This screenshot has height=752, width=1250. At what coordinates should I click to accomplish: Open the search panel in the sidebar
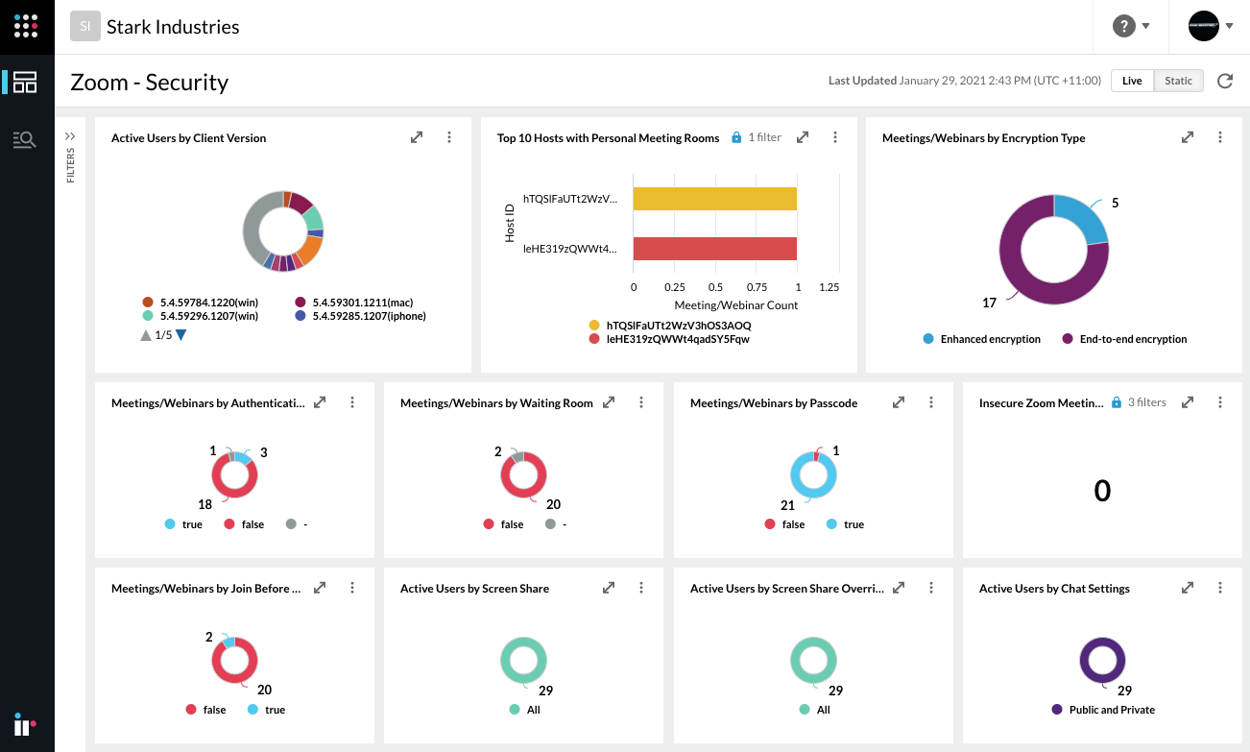coord(26,138)
